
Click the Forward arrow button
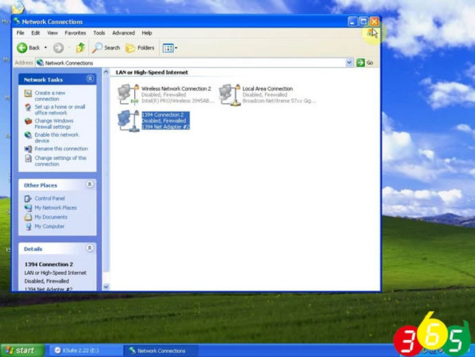58,48
